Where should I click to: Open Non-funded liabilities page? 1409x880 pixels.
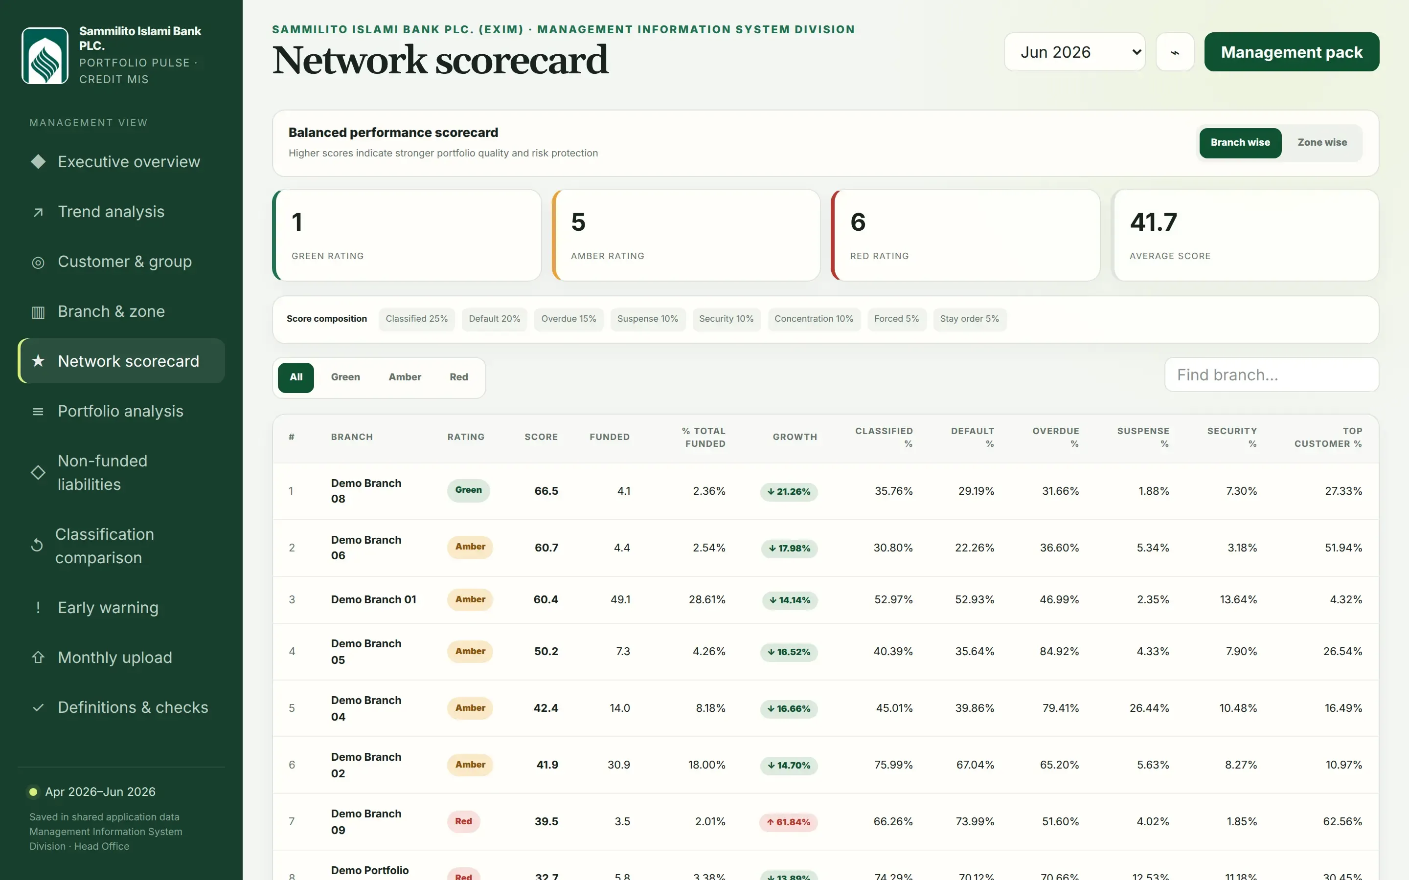click(x=121, y=473)
